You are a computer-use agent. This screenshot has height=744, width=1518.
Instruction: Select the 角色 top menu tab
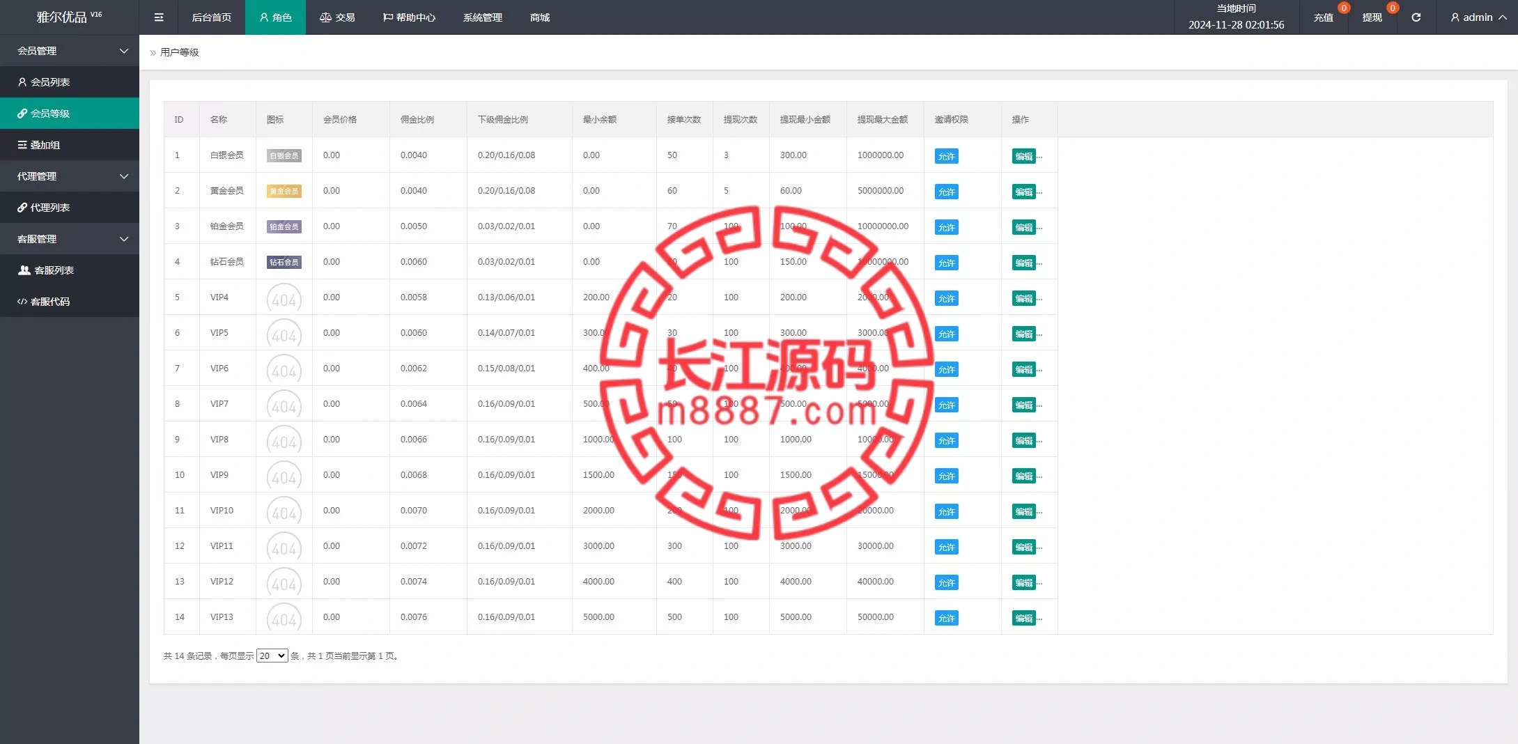(x=275, y=17)
